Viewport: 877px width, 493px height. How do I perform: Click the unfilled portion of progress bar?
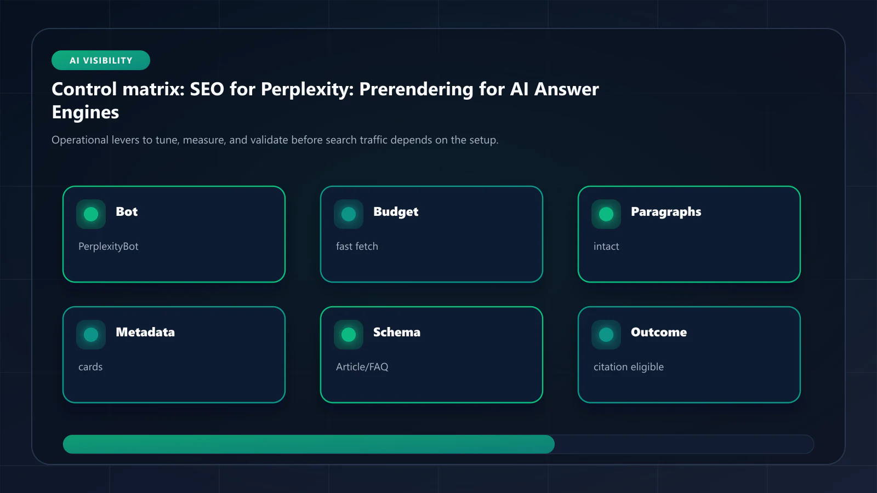(684, 444)
